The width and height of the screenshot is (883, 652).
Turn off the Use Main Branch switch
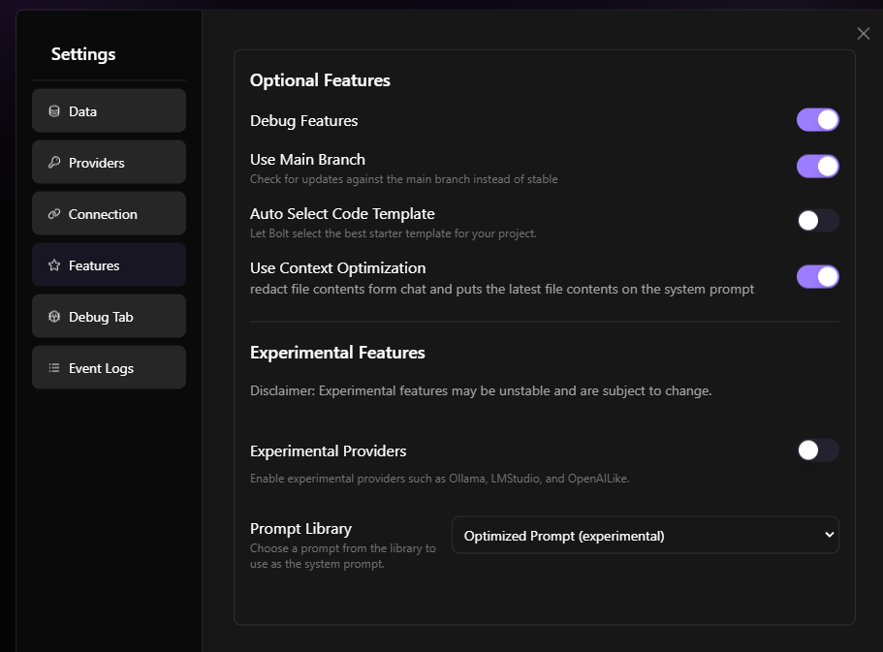tap(818, 166)
